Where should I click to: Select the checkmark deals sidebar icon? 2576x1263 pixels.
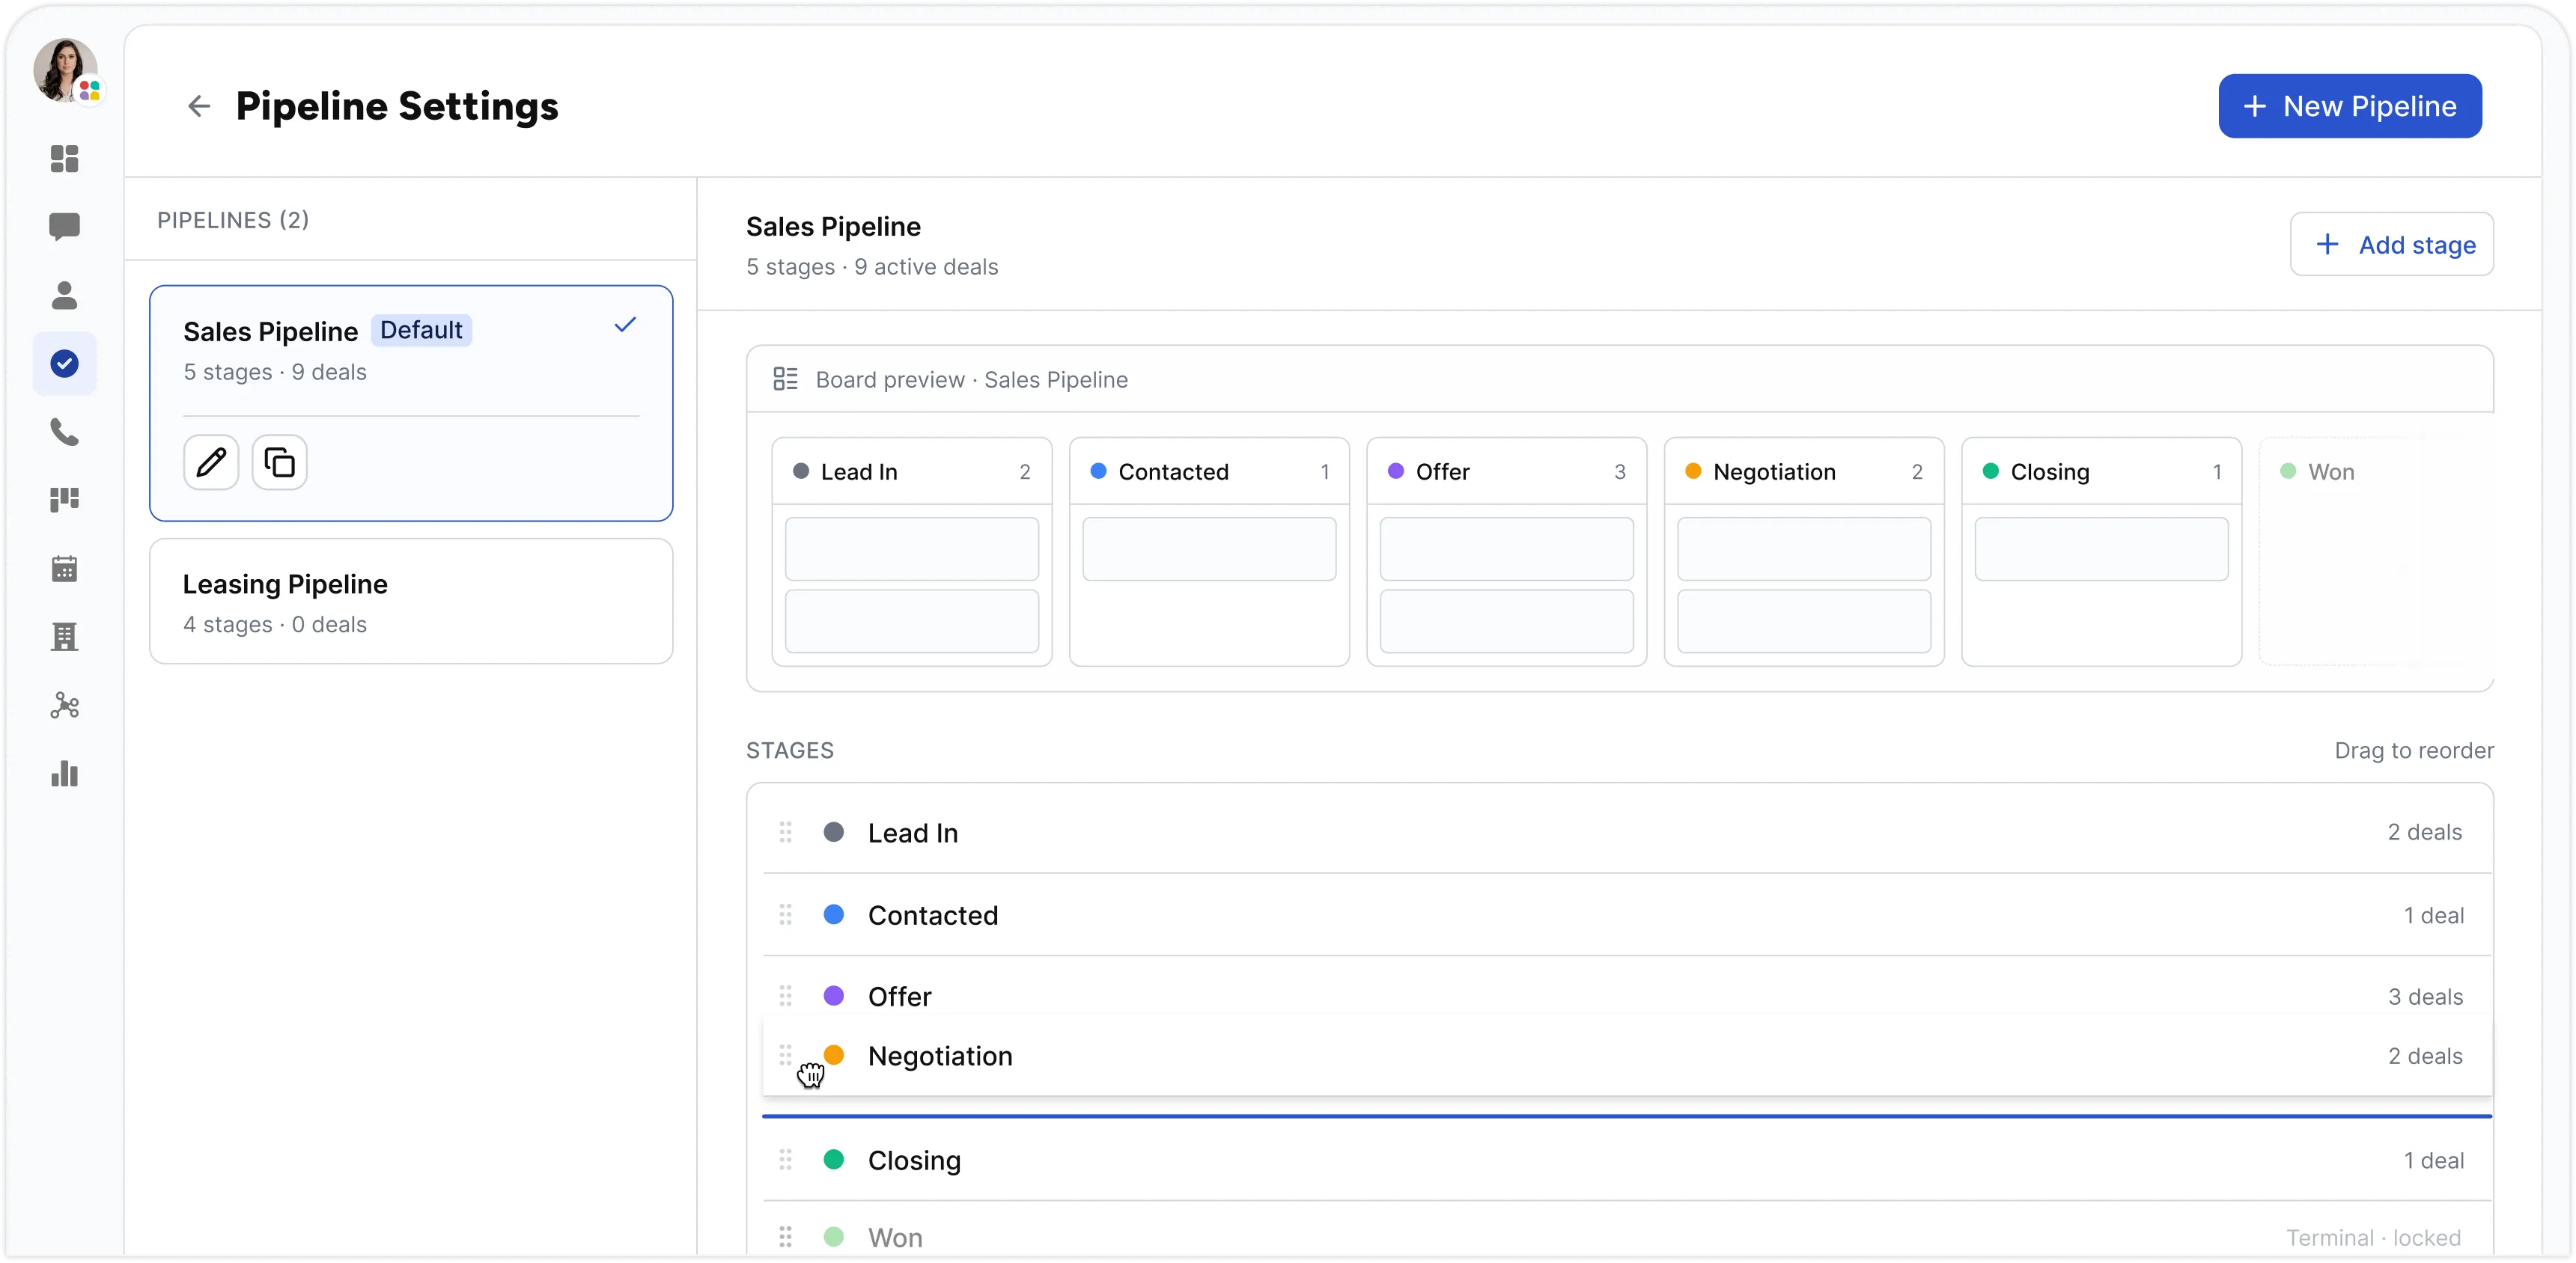(x=64, y=364)
